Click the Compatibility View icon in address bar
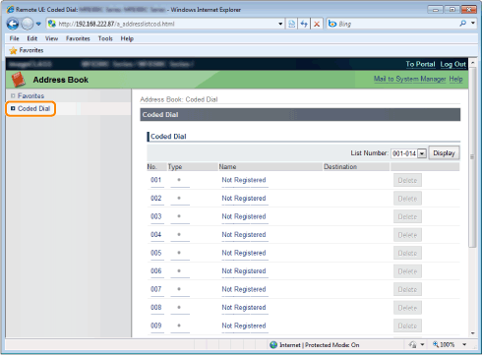The image size is (482, 355). (x=291, y=24)
